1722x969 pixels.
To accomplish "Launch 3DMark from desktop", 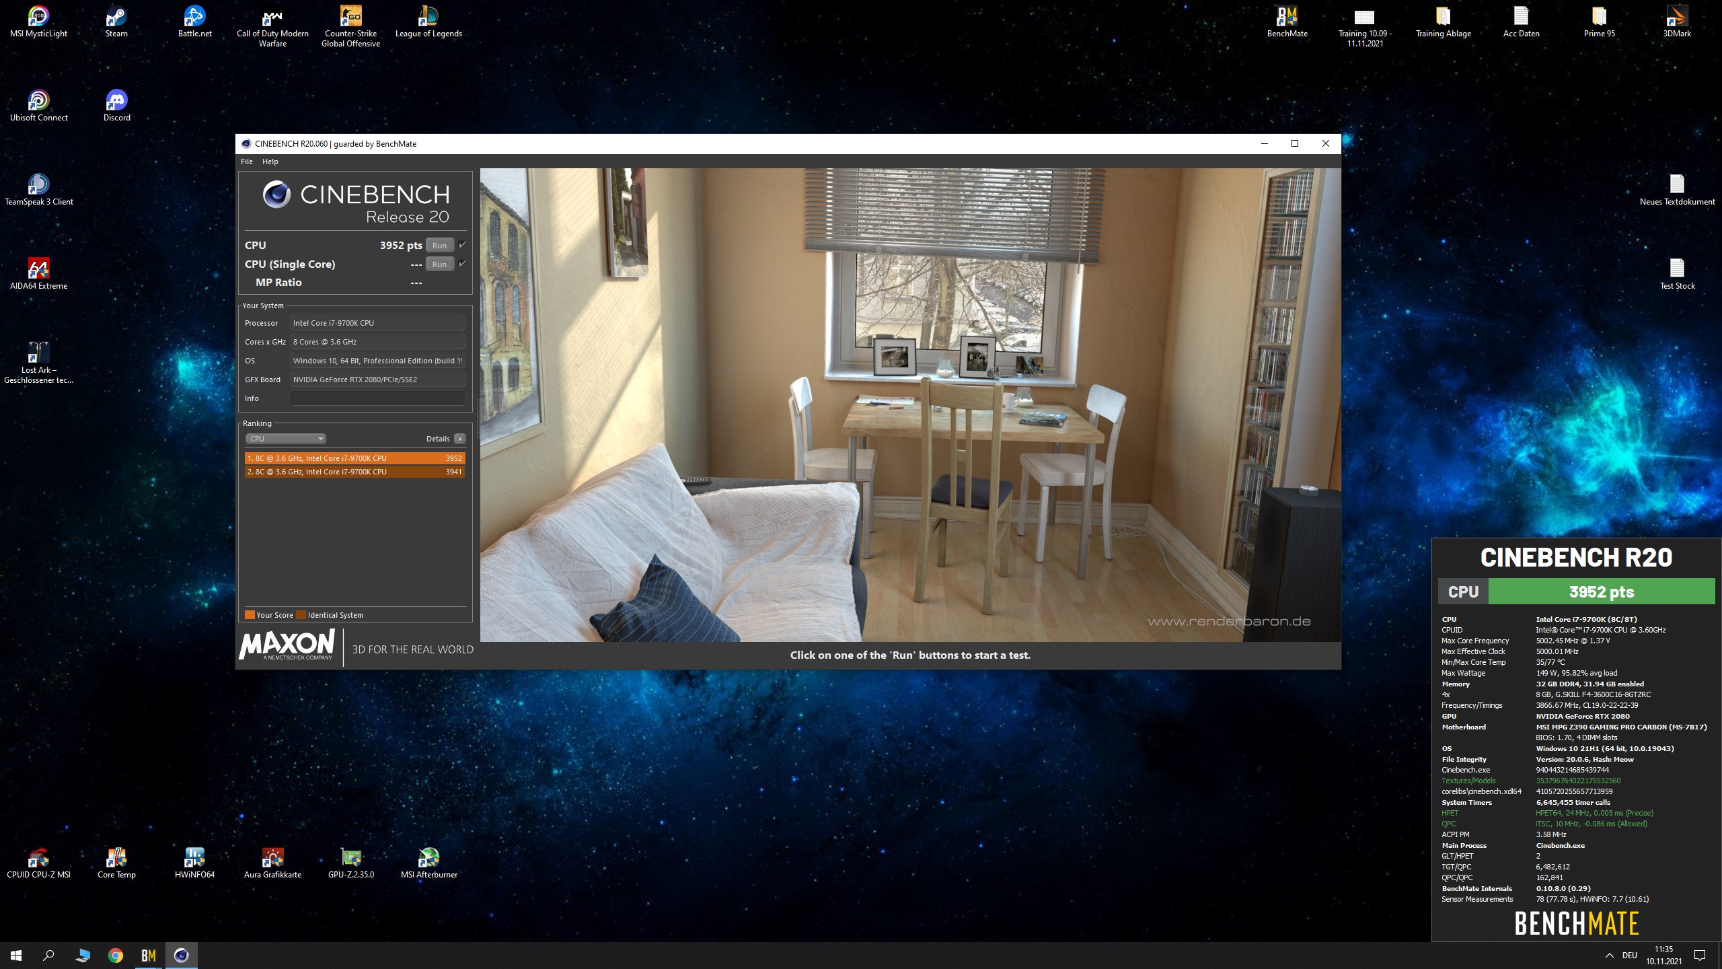I will coord(1677,22).
